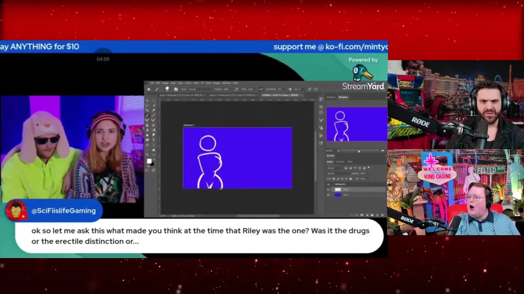Switch to the Navigator panel tab
Screen dimensions: 524x294
tap(343, 97)
